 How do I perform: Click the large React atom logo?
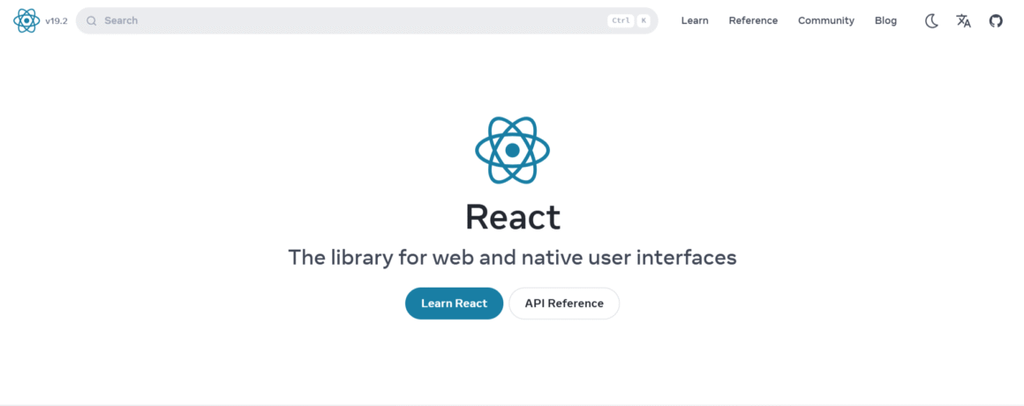(x=512, y=150)
